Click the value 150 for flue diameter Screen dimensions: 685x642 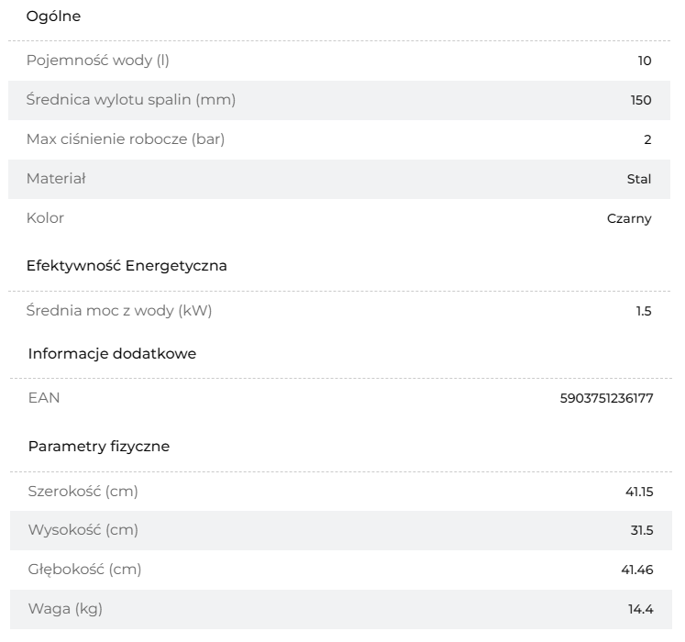pos(641,100)
